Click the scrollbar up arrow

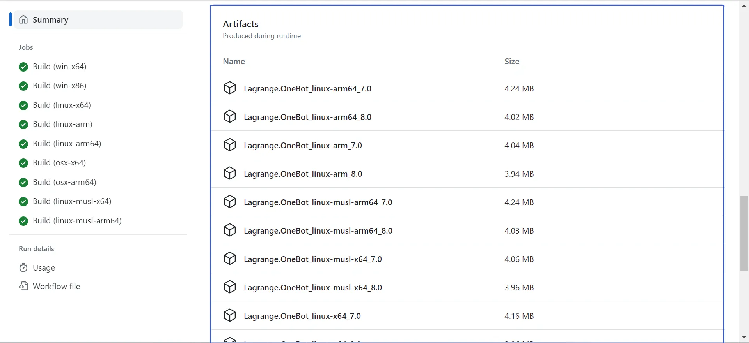[744, 5]
